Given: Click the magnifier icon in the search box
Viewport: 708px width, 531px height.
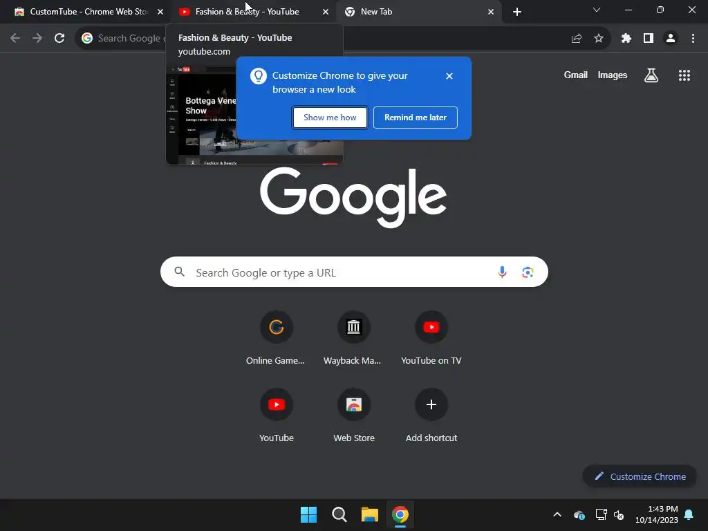Looking at the screenshot, I should (x=180, y=272).
